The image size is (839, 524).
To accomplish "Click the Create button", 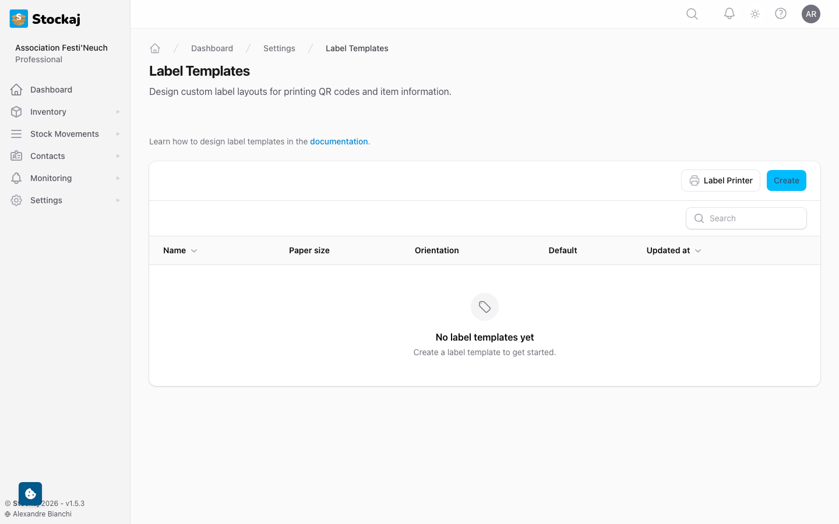I will [787, 180].
